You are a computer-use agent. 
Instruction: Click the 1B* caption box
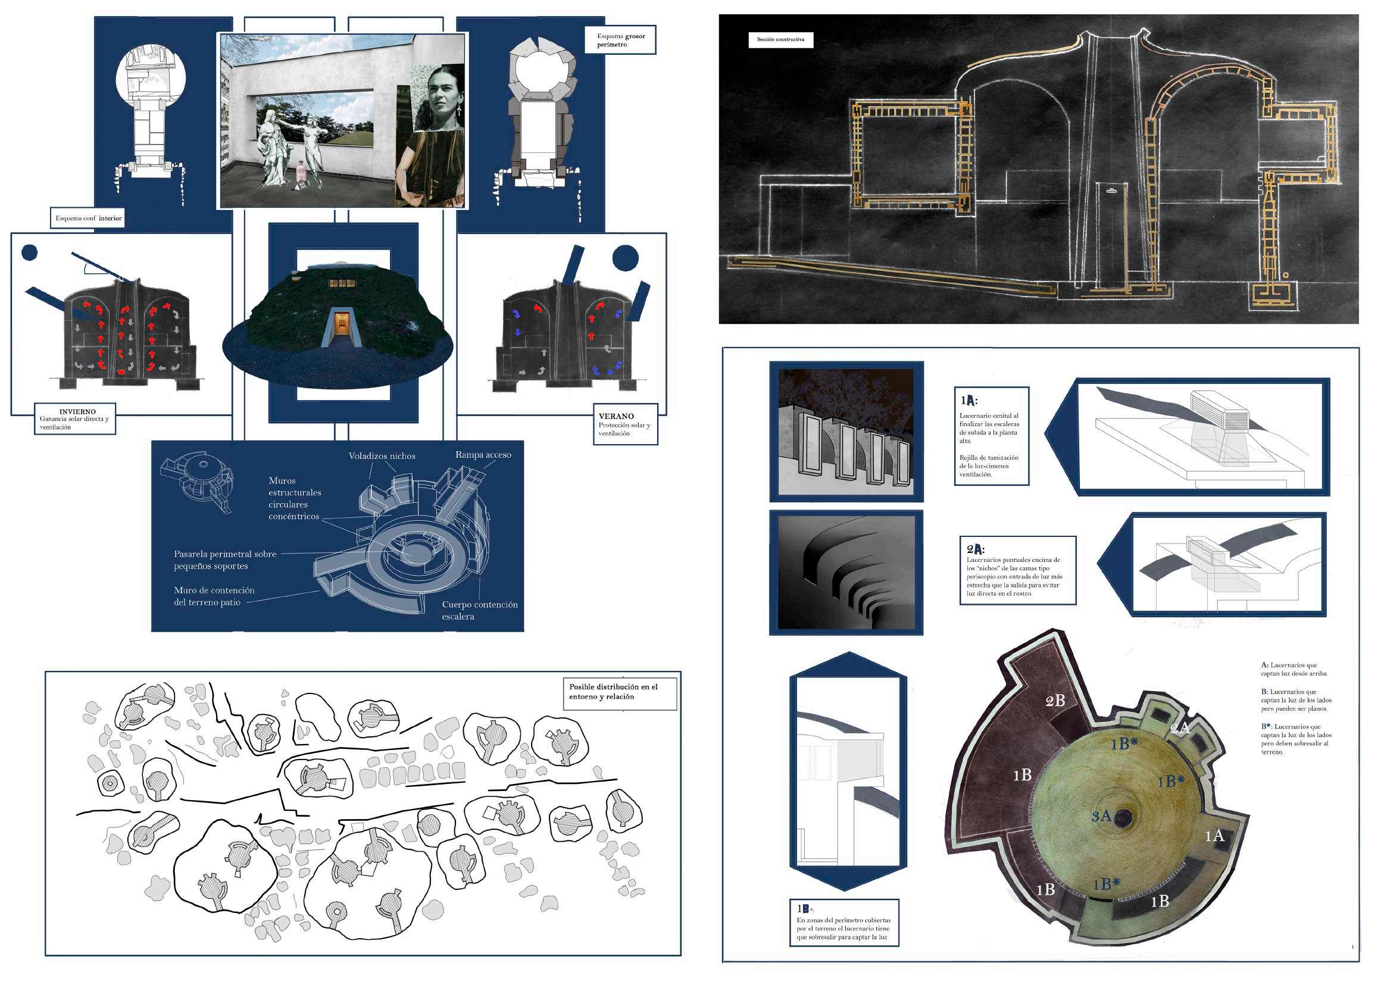tap(844, 923)
